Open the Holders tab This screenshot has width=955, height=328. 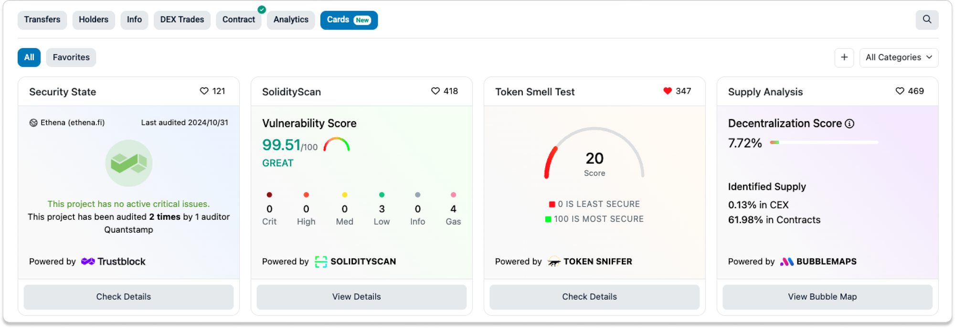click(x=94, y=20)
